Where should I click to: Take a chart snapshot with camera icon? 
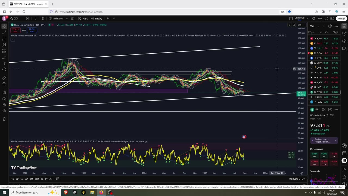pos(332,19)
